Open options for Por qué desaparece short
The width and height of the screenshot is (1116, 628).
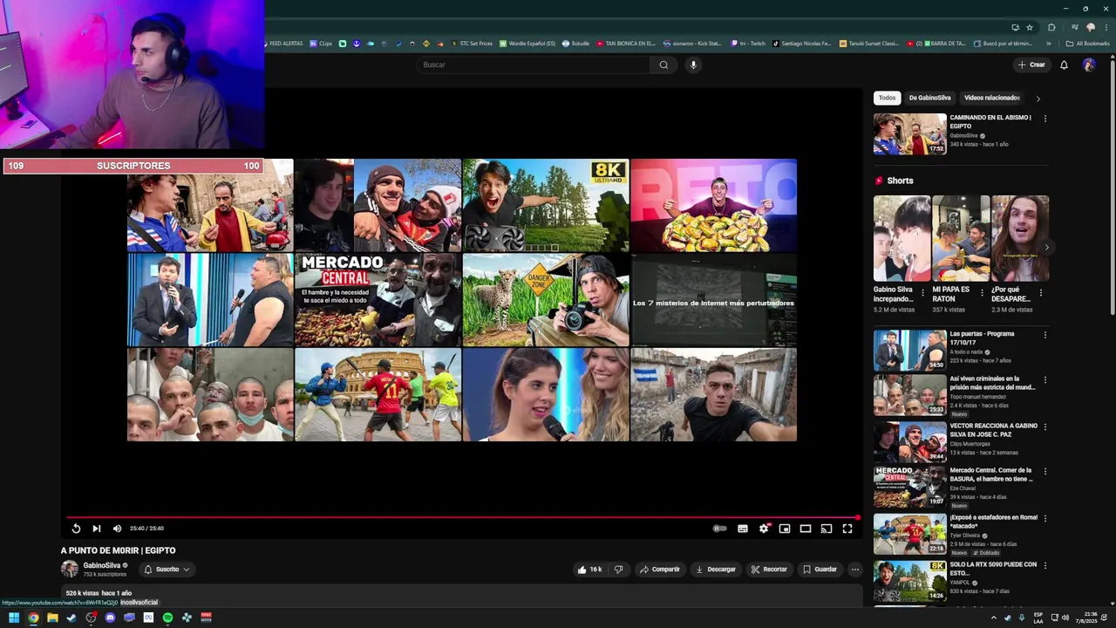(x=1040, y=293)
